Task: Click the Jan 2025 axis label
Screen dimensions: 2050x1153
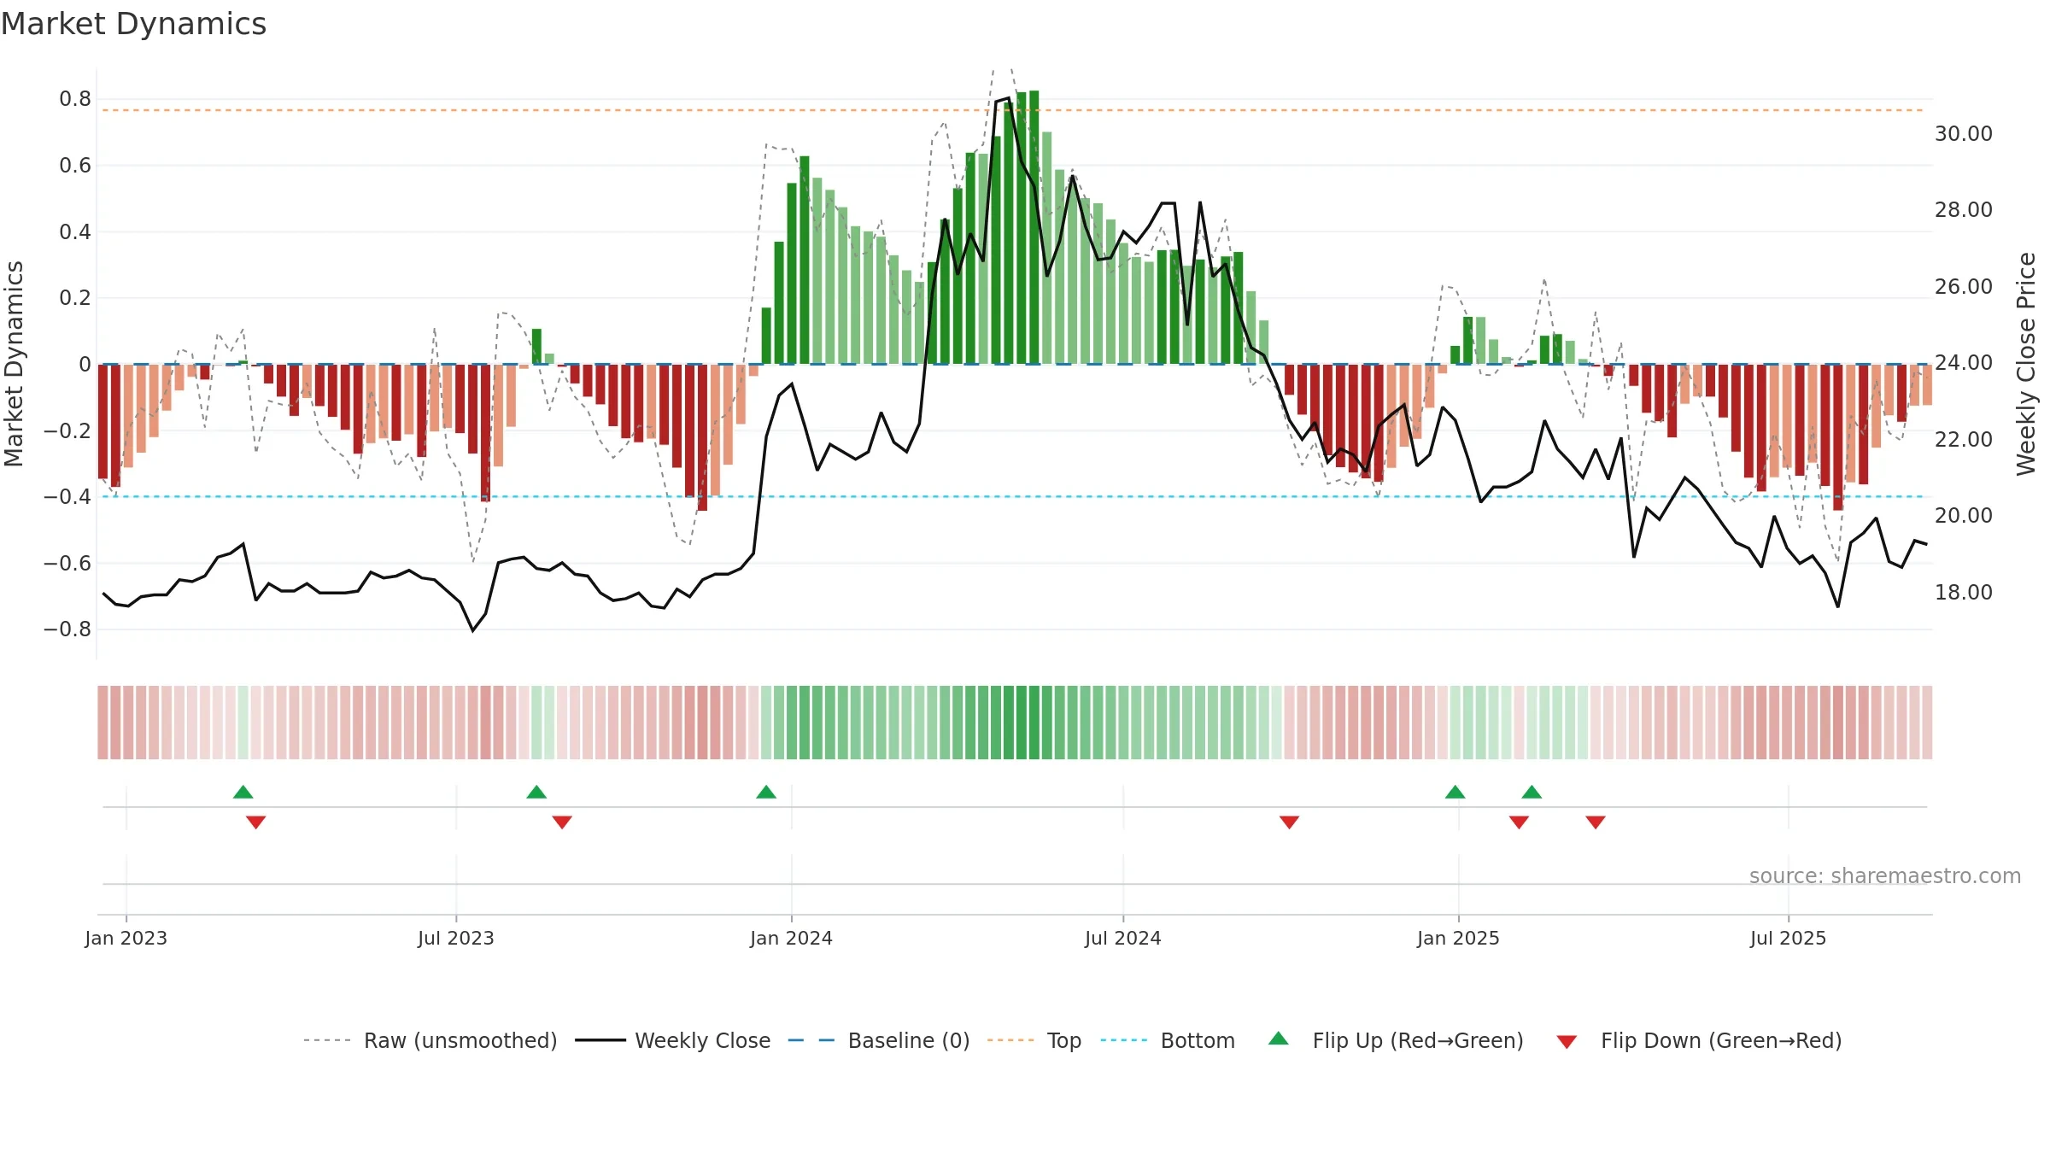Action: tap(1459, 938)
